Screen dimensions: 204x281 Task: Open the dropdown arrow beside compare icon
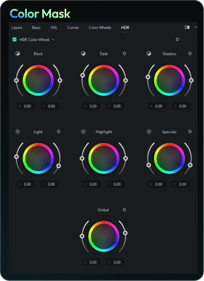(x=196, y=27)
